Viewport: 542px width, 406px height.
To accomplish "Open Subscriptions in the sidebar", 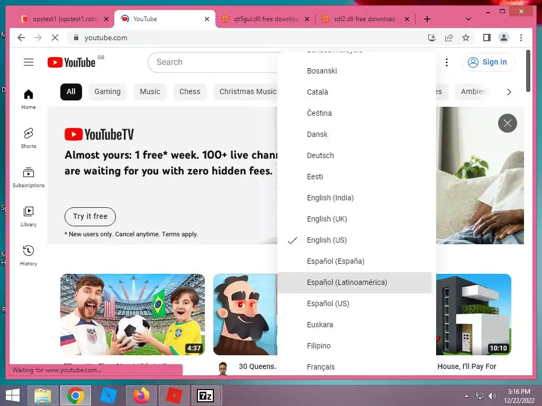I will [29, 177].
